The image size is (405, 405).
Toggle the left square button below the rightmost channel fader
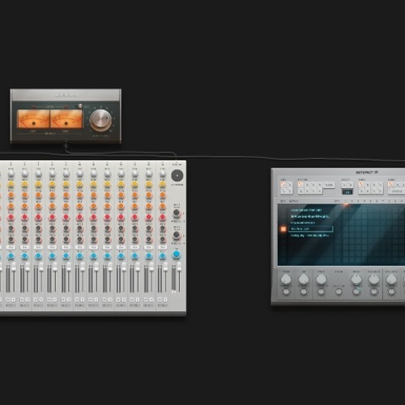pyautogui.click(x=160, y=300)
